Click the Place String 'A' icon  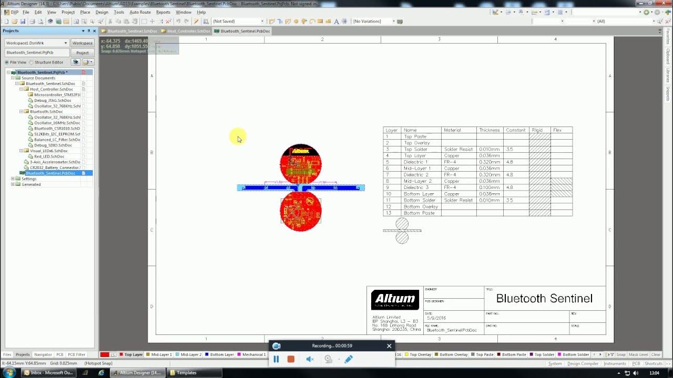[336, 22]
